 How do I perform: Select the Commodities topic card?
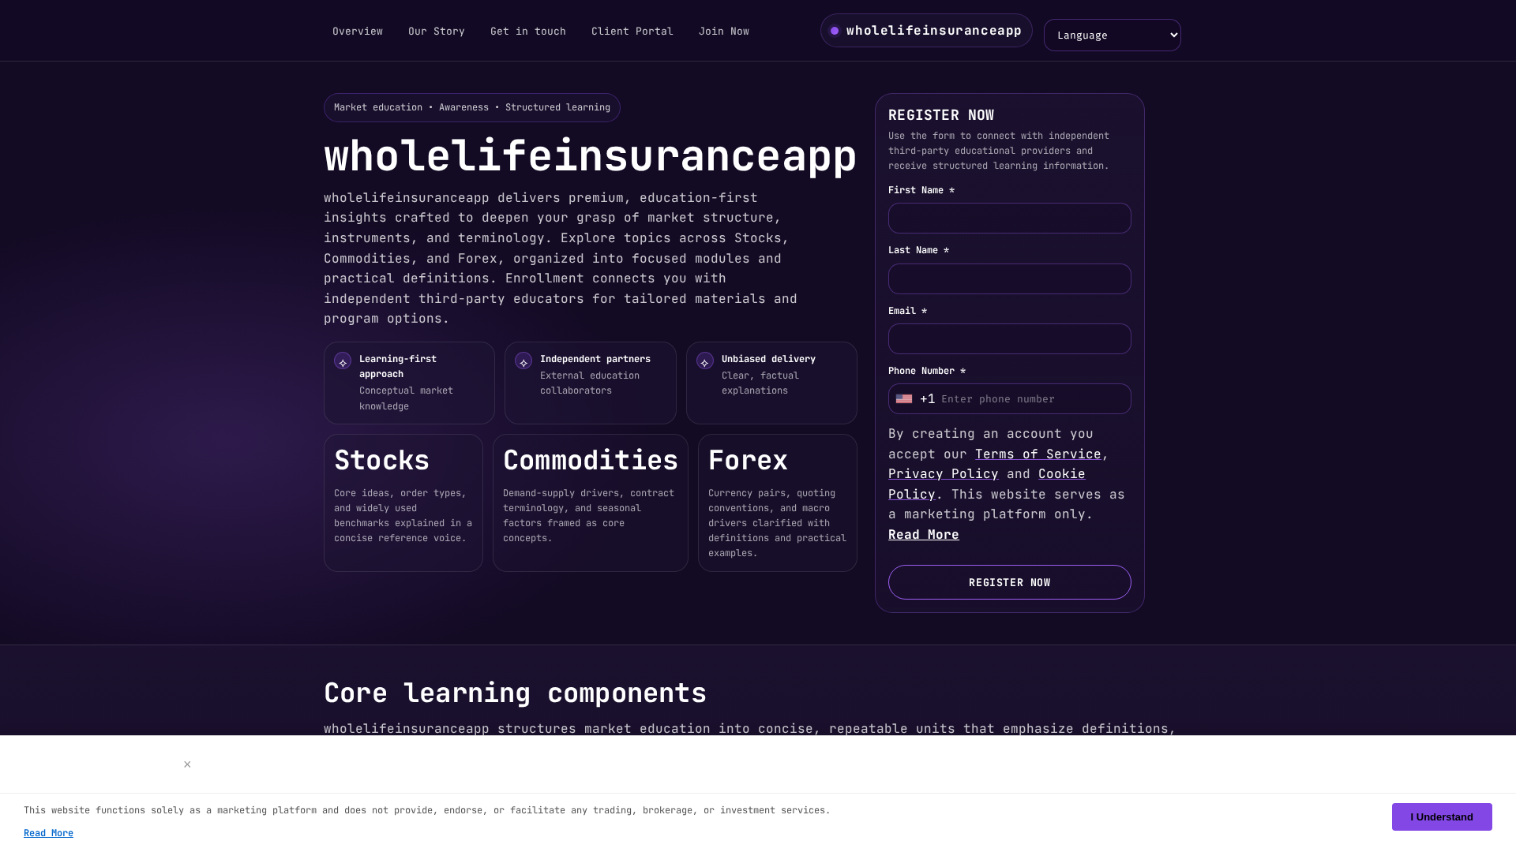[590, 503]
